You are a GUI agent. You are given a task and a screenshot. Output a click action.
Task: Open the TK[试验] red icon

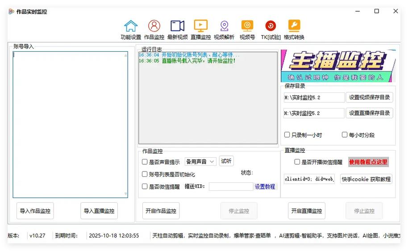[271, 26]
